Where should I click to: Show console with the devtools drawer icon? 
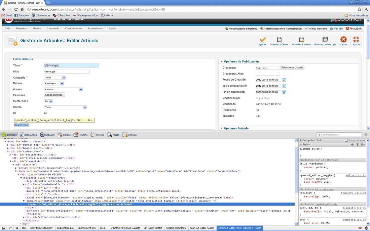(x=10, y=228)
